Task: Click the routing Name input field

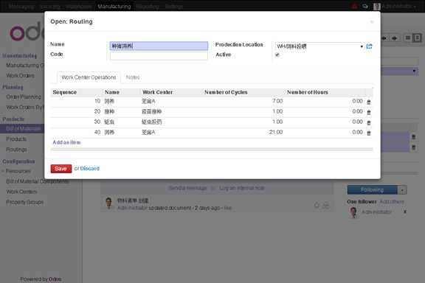Action: pos(159,46)
